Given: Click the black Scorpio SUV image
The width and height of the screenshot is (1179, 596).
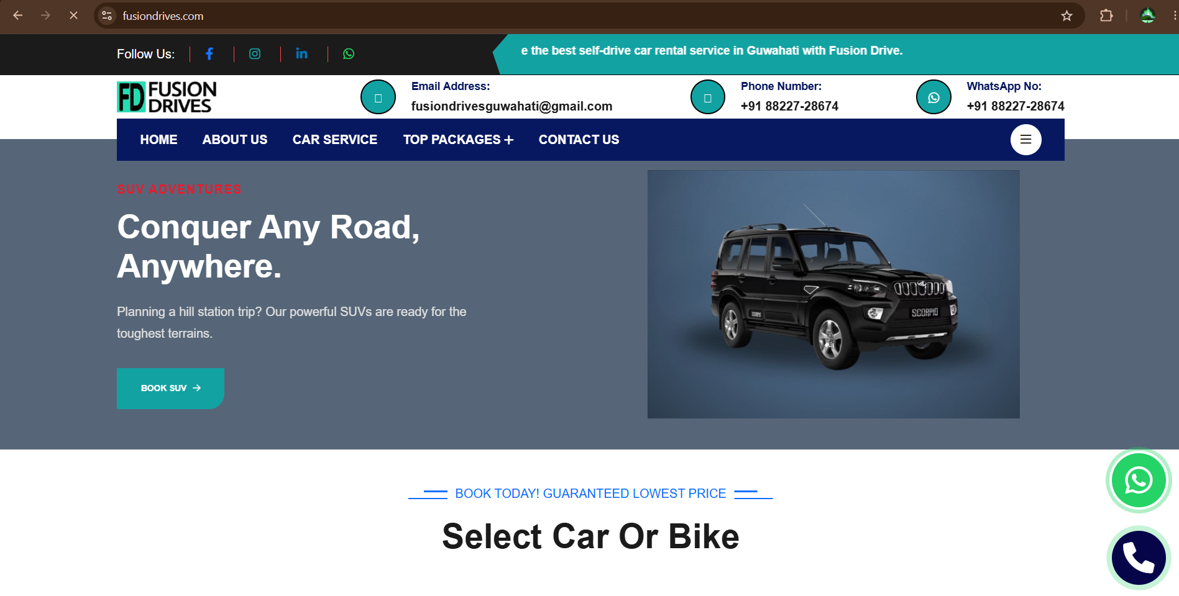Looking at the screenshot, I should (833, 294).
